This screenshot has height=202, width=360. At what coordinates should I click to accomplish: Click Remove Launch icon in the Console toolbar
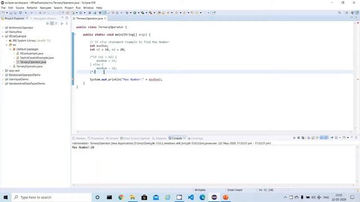point(299,138)
